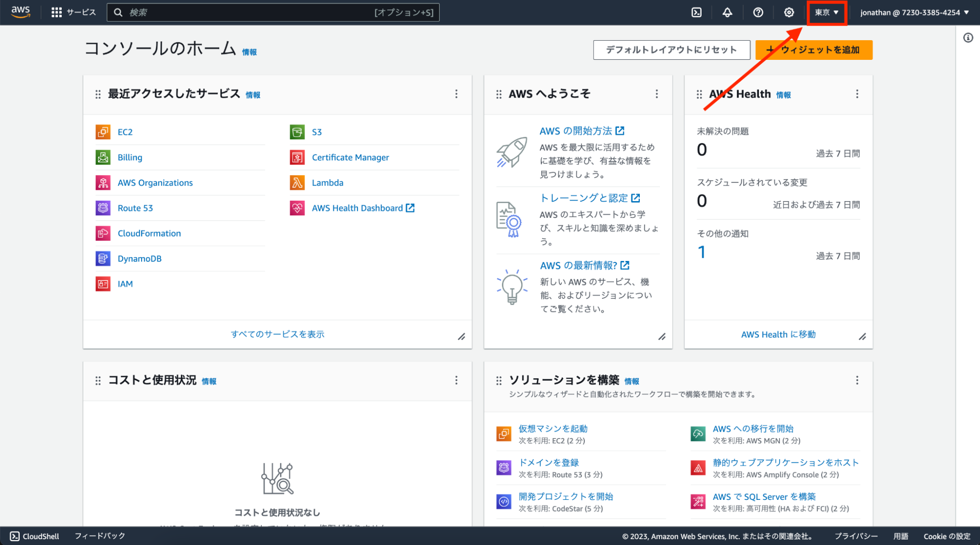Image resolution: width=980 pixels, height=545 pixels.
Task: Click the settings gear icon
Action: 788,12
